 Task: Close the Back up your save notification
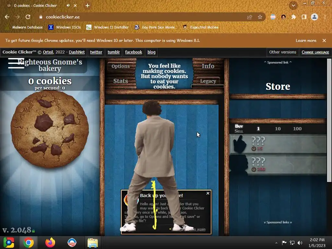tap(208, 193)
